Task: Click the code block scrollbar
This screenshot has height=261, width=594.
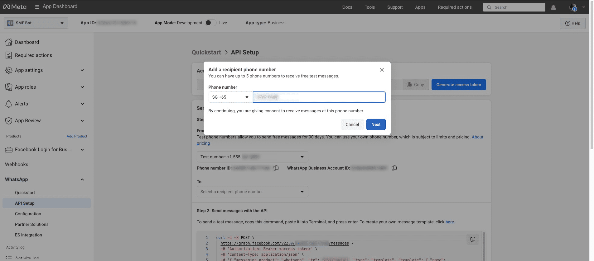Action: tap(484, 246)
